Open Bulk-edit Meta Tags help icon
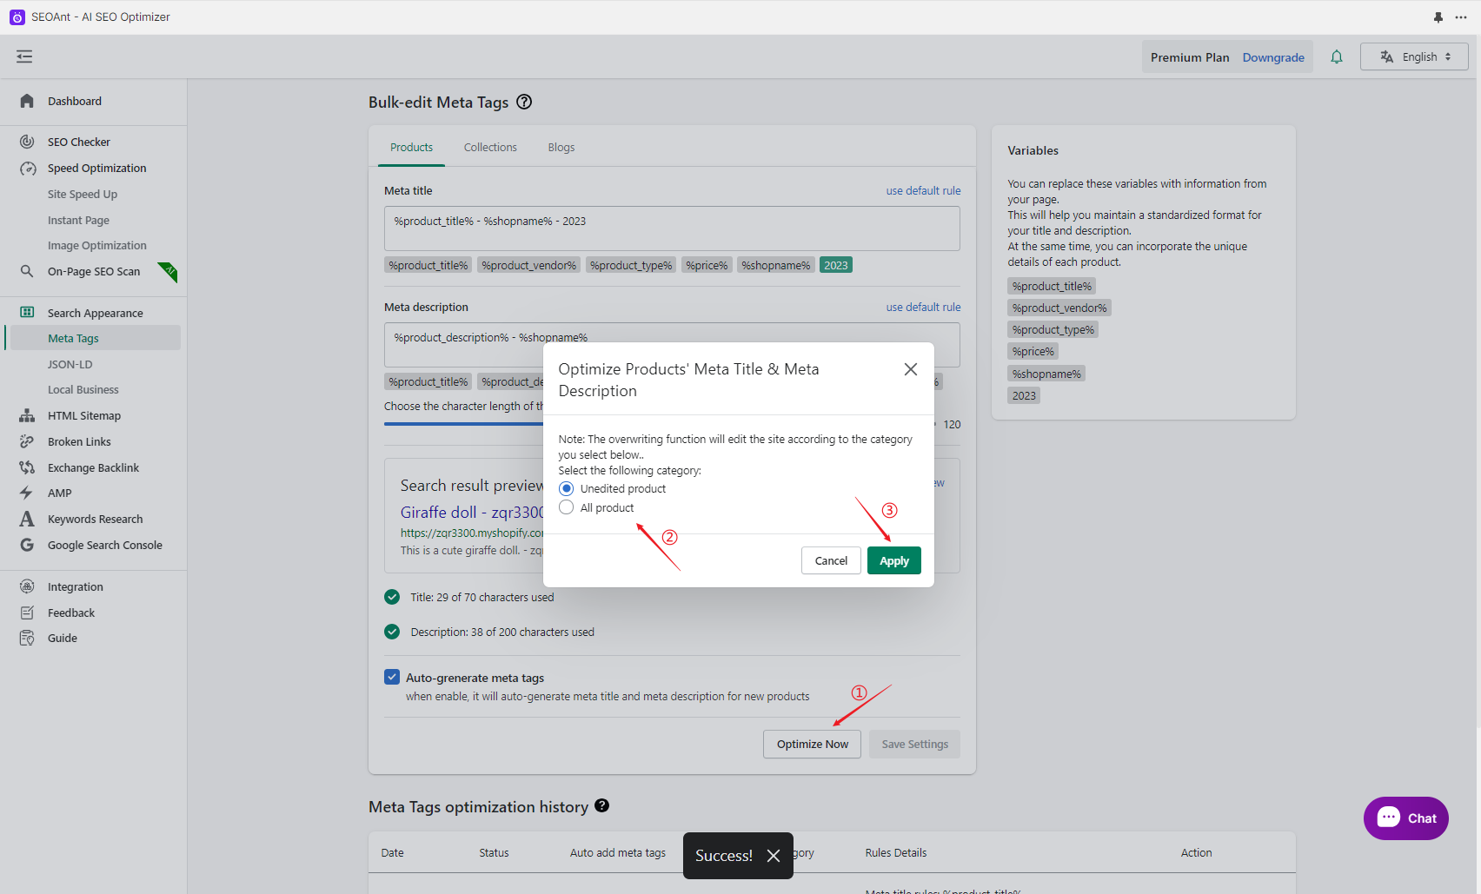 point(524,102)
